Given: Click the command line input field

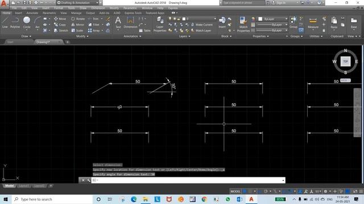Looking at the screenshot, I should pyautogui.click(x=188, y=180).
